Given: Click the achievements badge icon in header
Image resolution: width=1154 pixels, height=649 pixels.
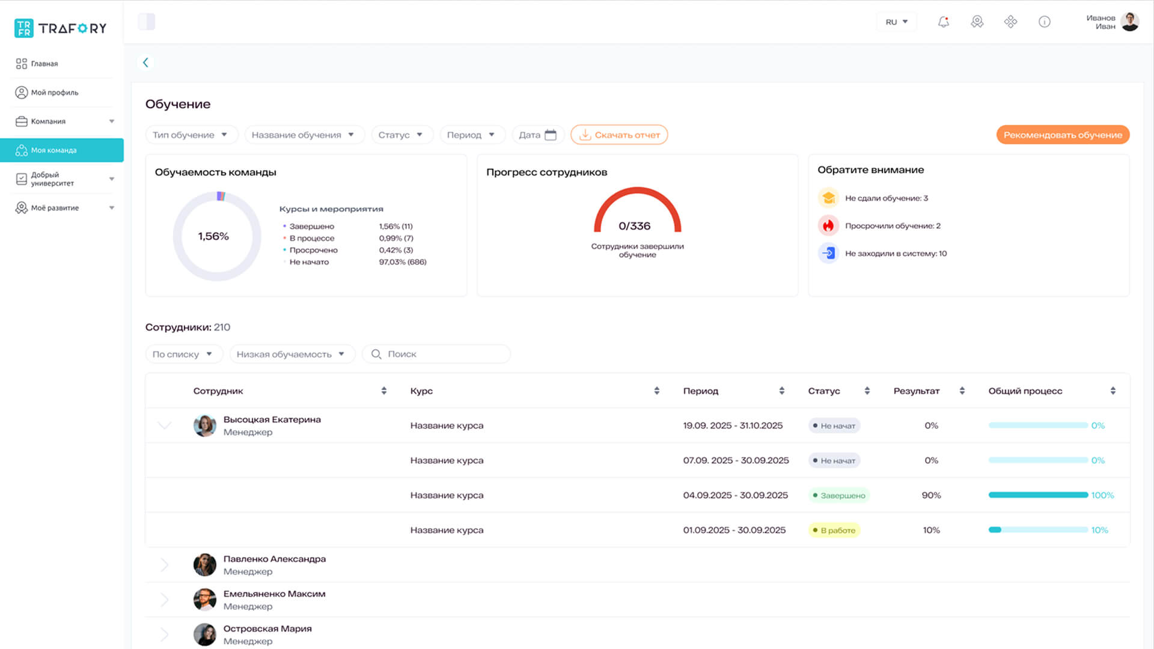Looking at the screenshot, I should tap(977, 22).
